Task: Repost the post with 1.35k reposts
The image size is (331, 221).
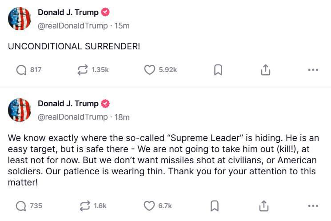Action: coord(83,70)
